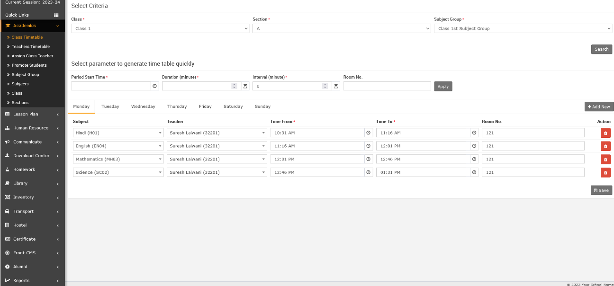This screenshot has width=614, height=286.
Task: Open the Class dropdown showing Class 1
Action: pos(160,28)
